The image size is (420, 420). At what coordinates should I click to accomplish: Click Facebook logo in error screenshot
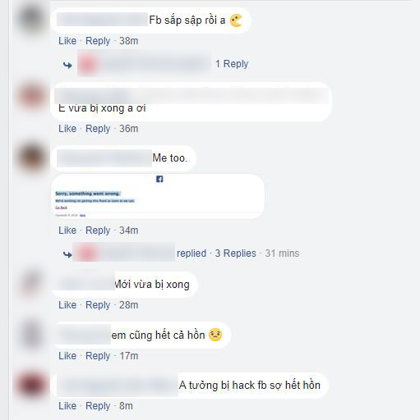pyautogui.click(x=159, y=179)
